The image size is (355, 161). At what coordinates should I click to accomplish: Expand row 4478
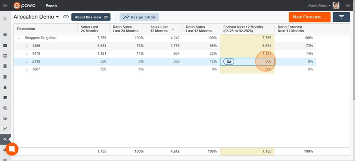pyautogui.click(x=27, y=54)
